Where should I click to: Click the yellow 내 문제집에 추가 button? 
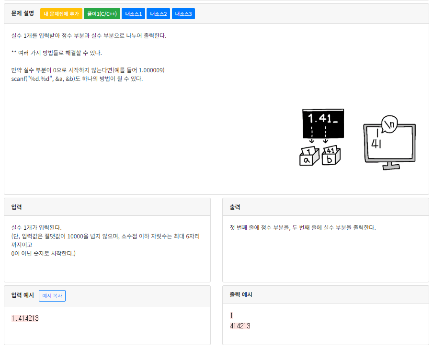(61, 13)
